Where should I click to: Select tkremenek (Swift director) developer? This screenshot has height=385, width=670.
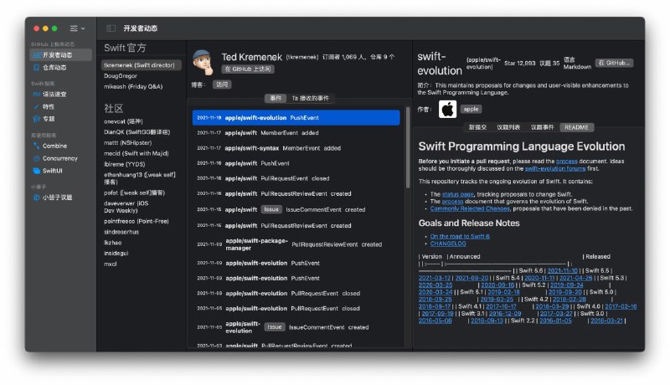tap(141, 65)
